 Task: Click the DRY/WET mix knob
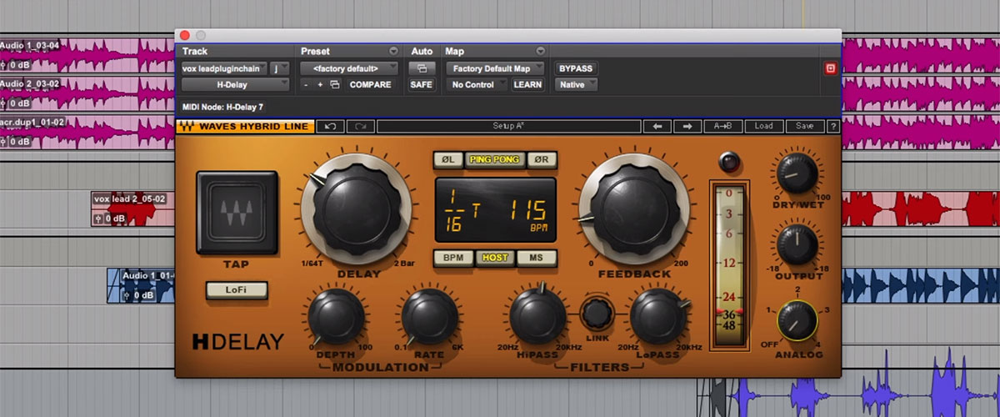tap(797, 174)
